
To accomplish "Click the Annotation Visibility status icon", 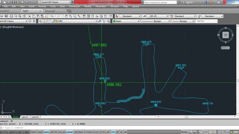I will pos(210,132).
